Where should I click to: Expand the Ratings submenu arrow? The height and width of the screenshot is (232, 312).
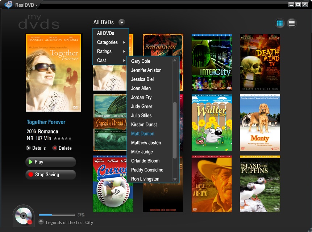click(124, 51)
